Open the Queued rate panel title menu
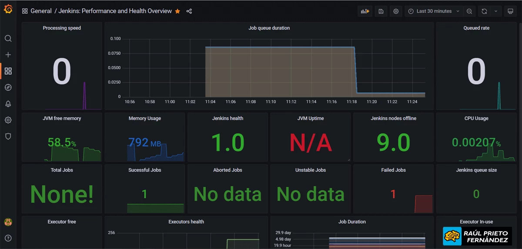 (x=476, y=28)
